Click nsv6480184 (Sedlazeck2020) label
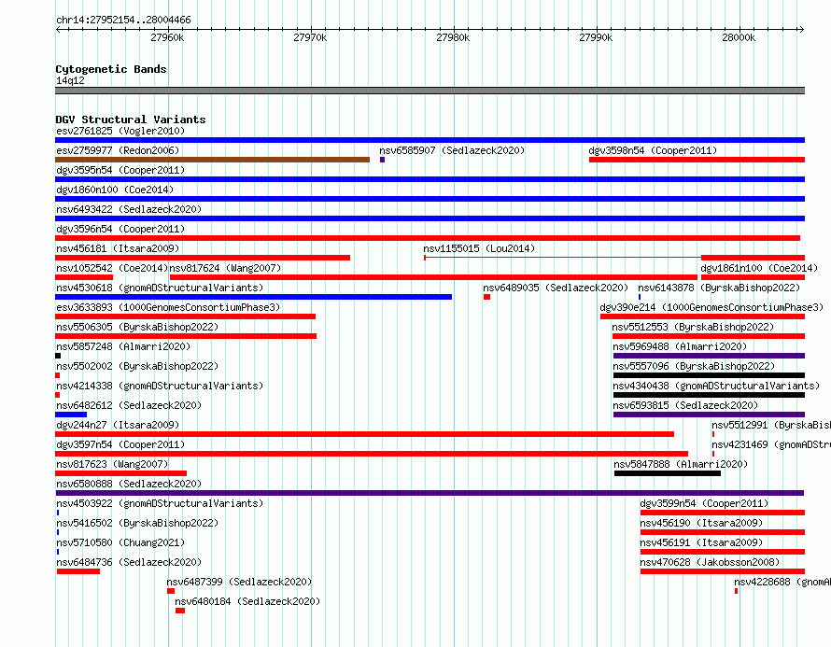The height and width of the screenshot is (647, 831). point(247,601)
